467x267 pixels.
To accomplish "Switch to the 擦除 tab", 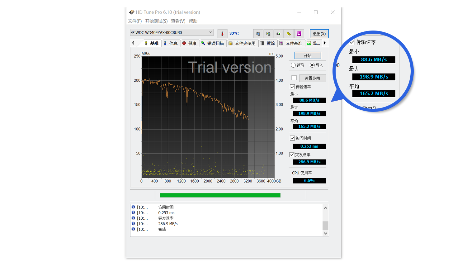I will [x=268, y=43].
